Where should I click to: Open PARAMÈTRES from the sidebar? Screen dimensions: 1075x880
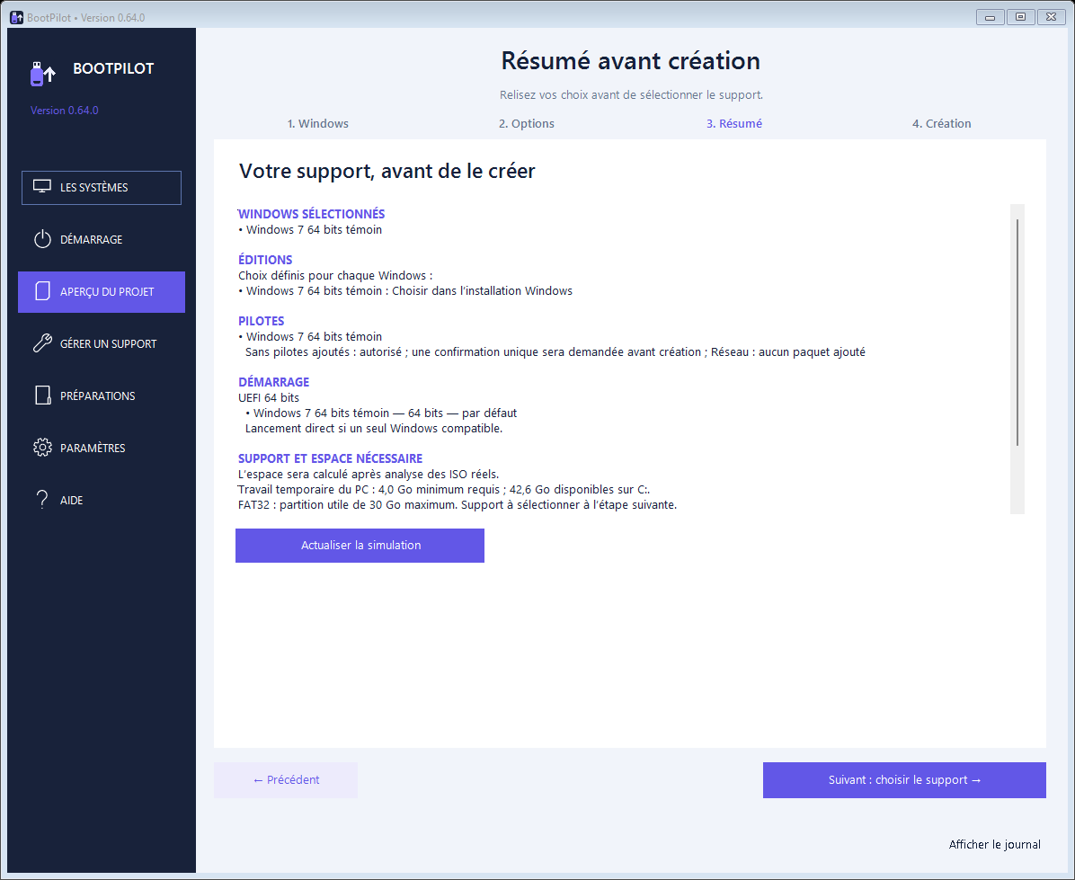[102, 448]
